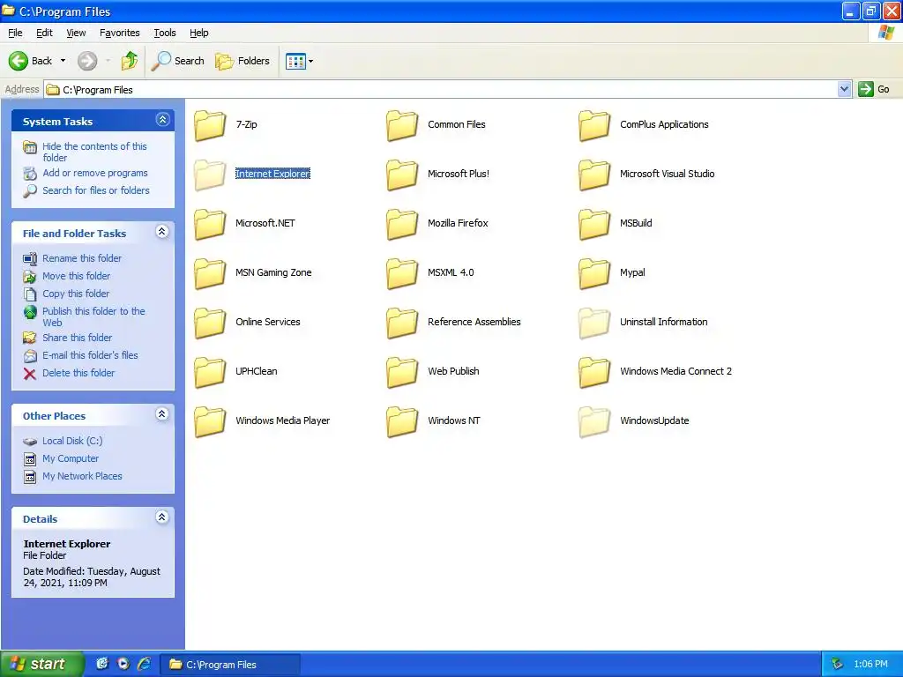Viewport: 903px width, 677px height.
Task: Select the Windows Media Connect 2 folder icon
Action: tap(594, 373)
